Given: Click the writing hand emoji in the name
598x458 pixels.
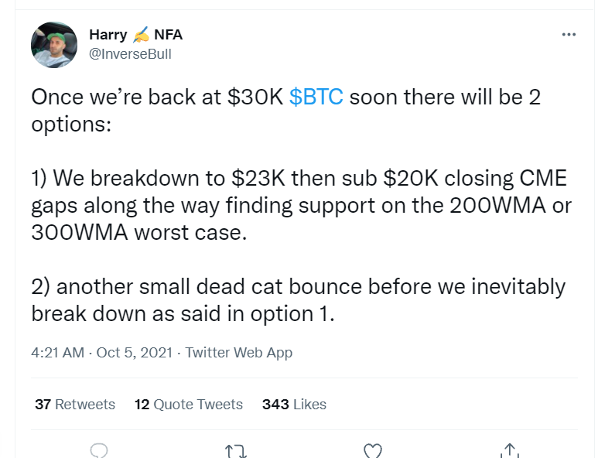Looking at the screenshot, I should 141,35.
